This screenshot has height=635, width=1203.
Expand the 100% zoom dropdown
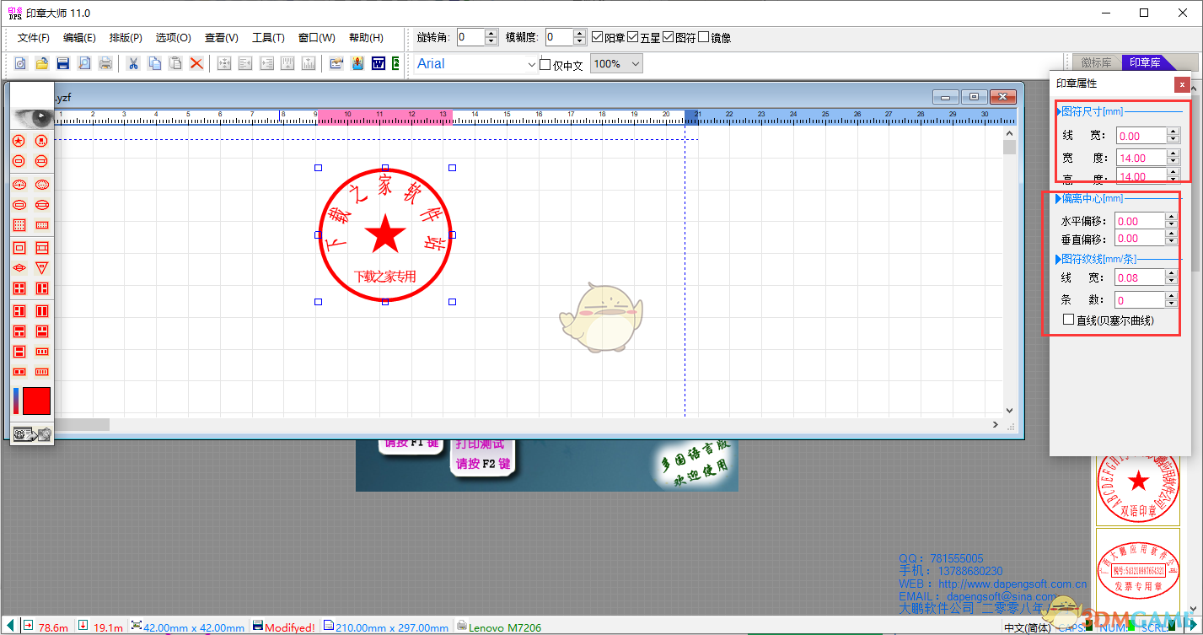(635, 64)
